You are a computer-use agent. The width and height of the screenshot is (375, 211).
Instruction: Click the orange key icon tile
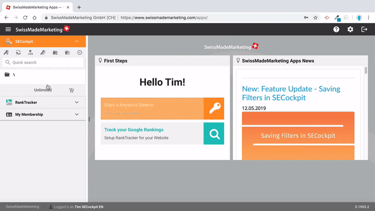point(214,109)
